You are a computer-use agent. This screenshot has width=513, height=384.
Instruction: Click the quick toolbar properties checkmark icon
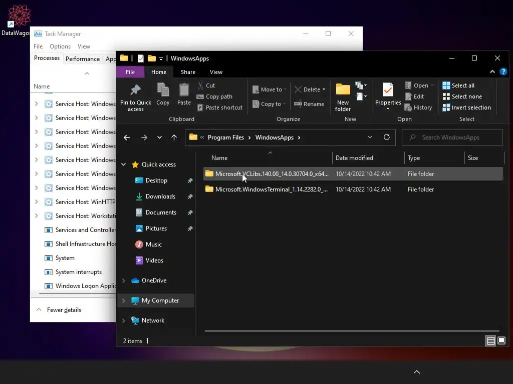pos(141,58)
